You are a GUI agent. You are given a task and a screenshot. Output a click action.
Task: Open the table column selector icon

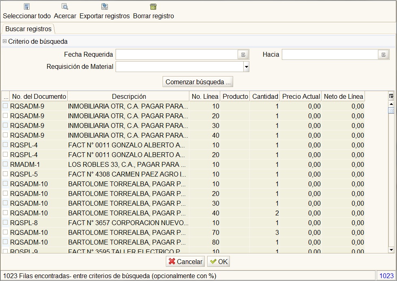click(391, 96)
